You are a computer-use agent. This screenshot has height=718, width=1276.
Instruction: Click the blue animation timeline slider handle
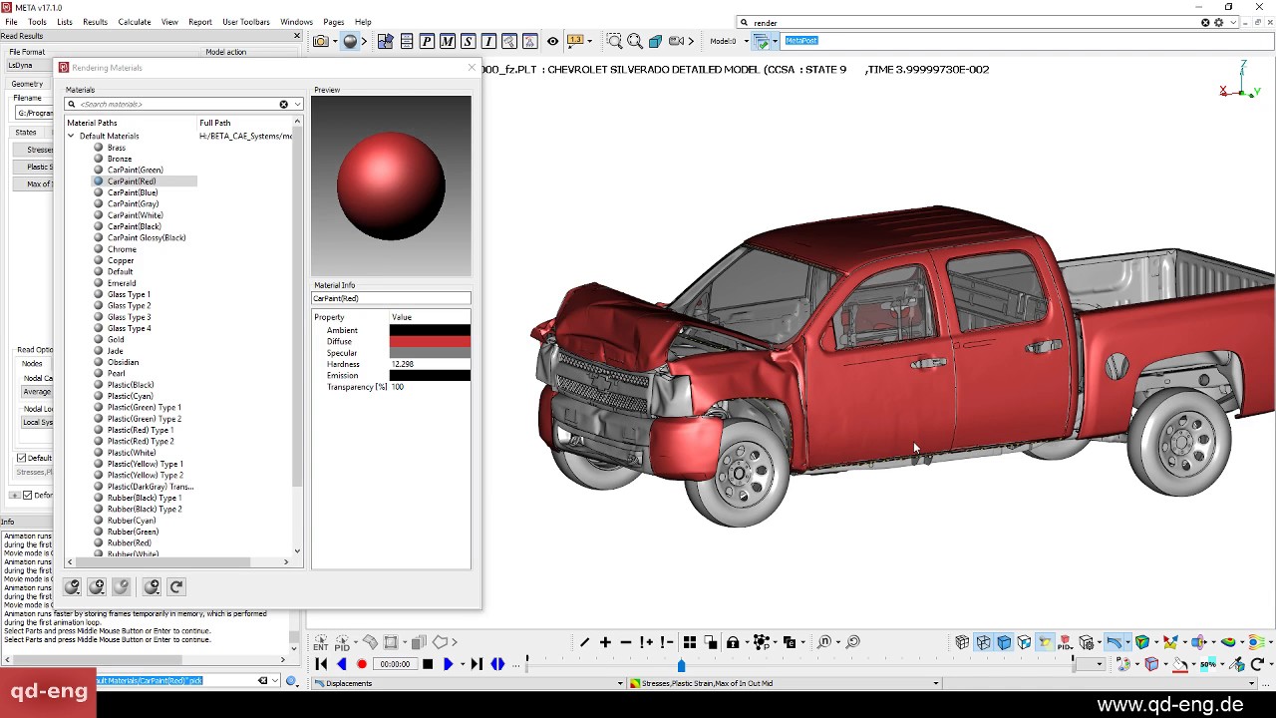click(x=681, y=665)
